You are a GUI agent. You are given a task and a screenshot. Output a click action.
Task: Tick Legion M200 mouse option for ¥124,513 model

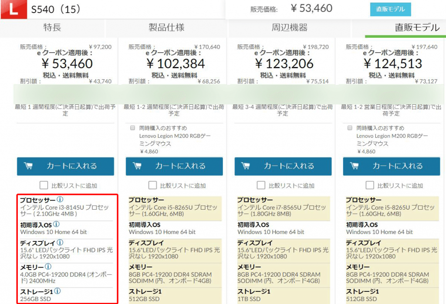click(350, 128)
